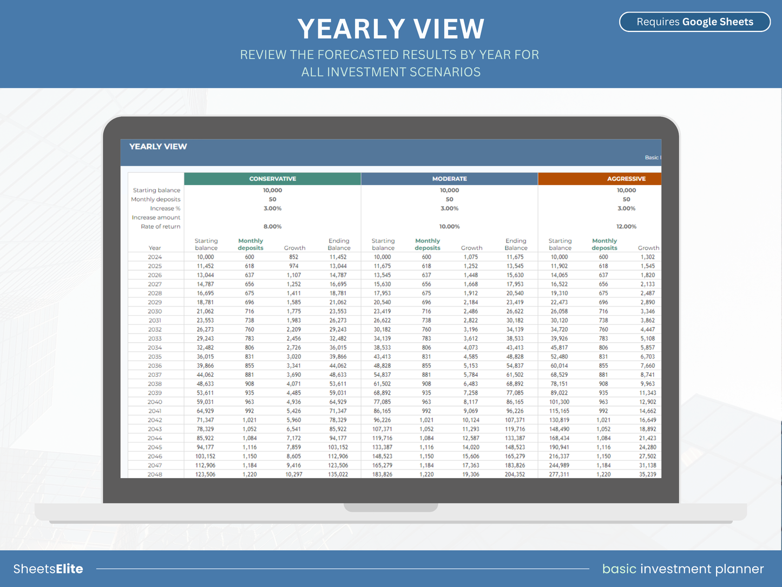Select year 2048 in the Year column
782x587 pixels.
[x=155, y=474]
